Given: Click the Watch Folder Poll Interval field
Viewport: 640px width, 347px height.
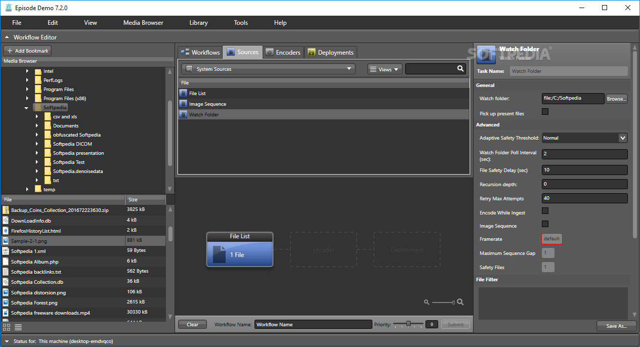Looking at the screenshot, I should [x=584, y=154].
